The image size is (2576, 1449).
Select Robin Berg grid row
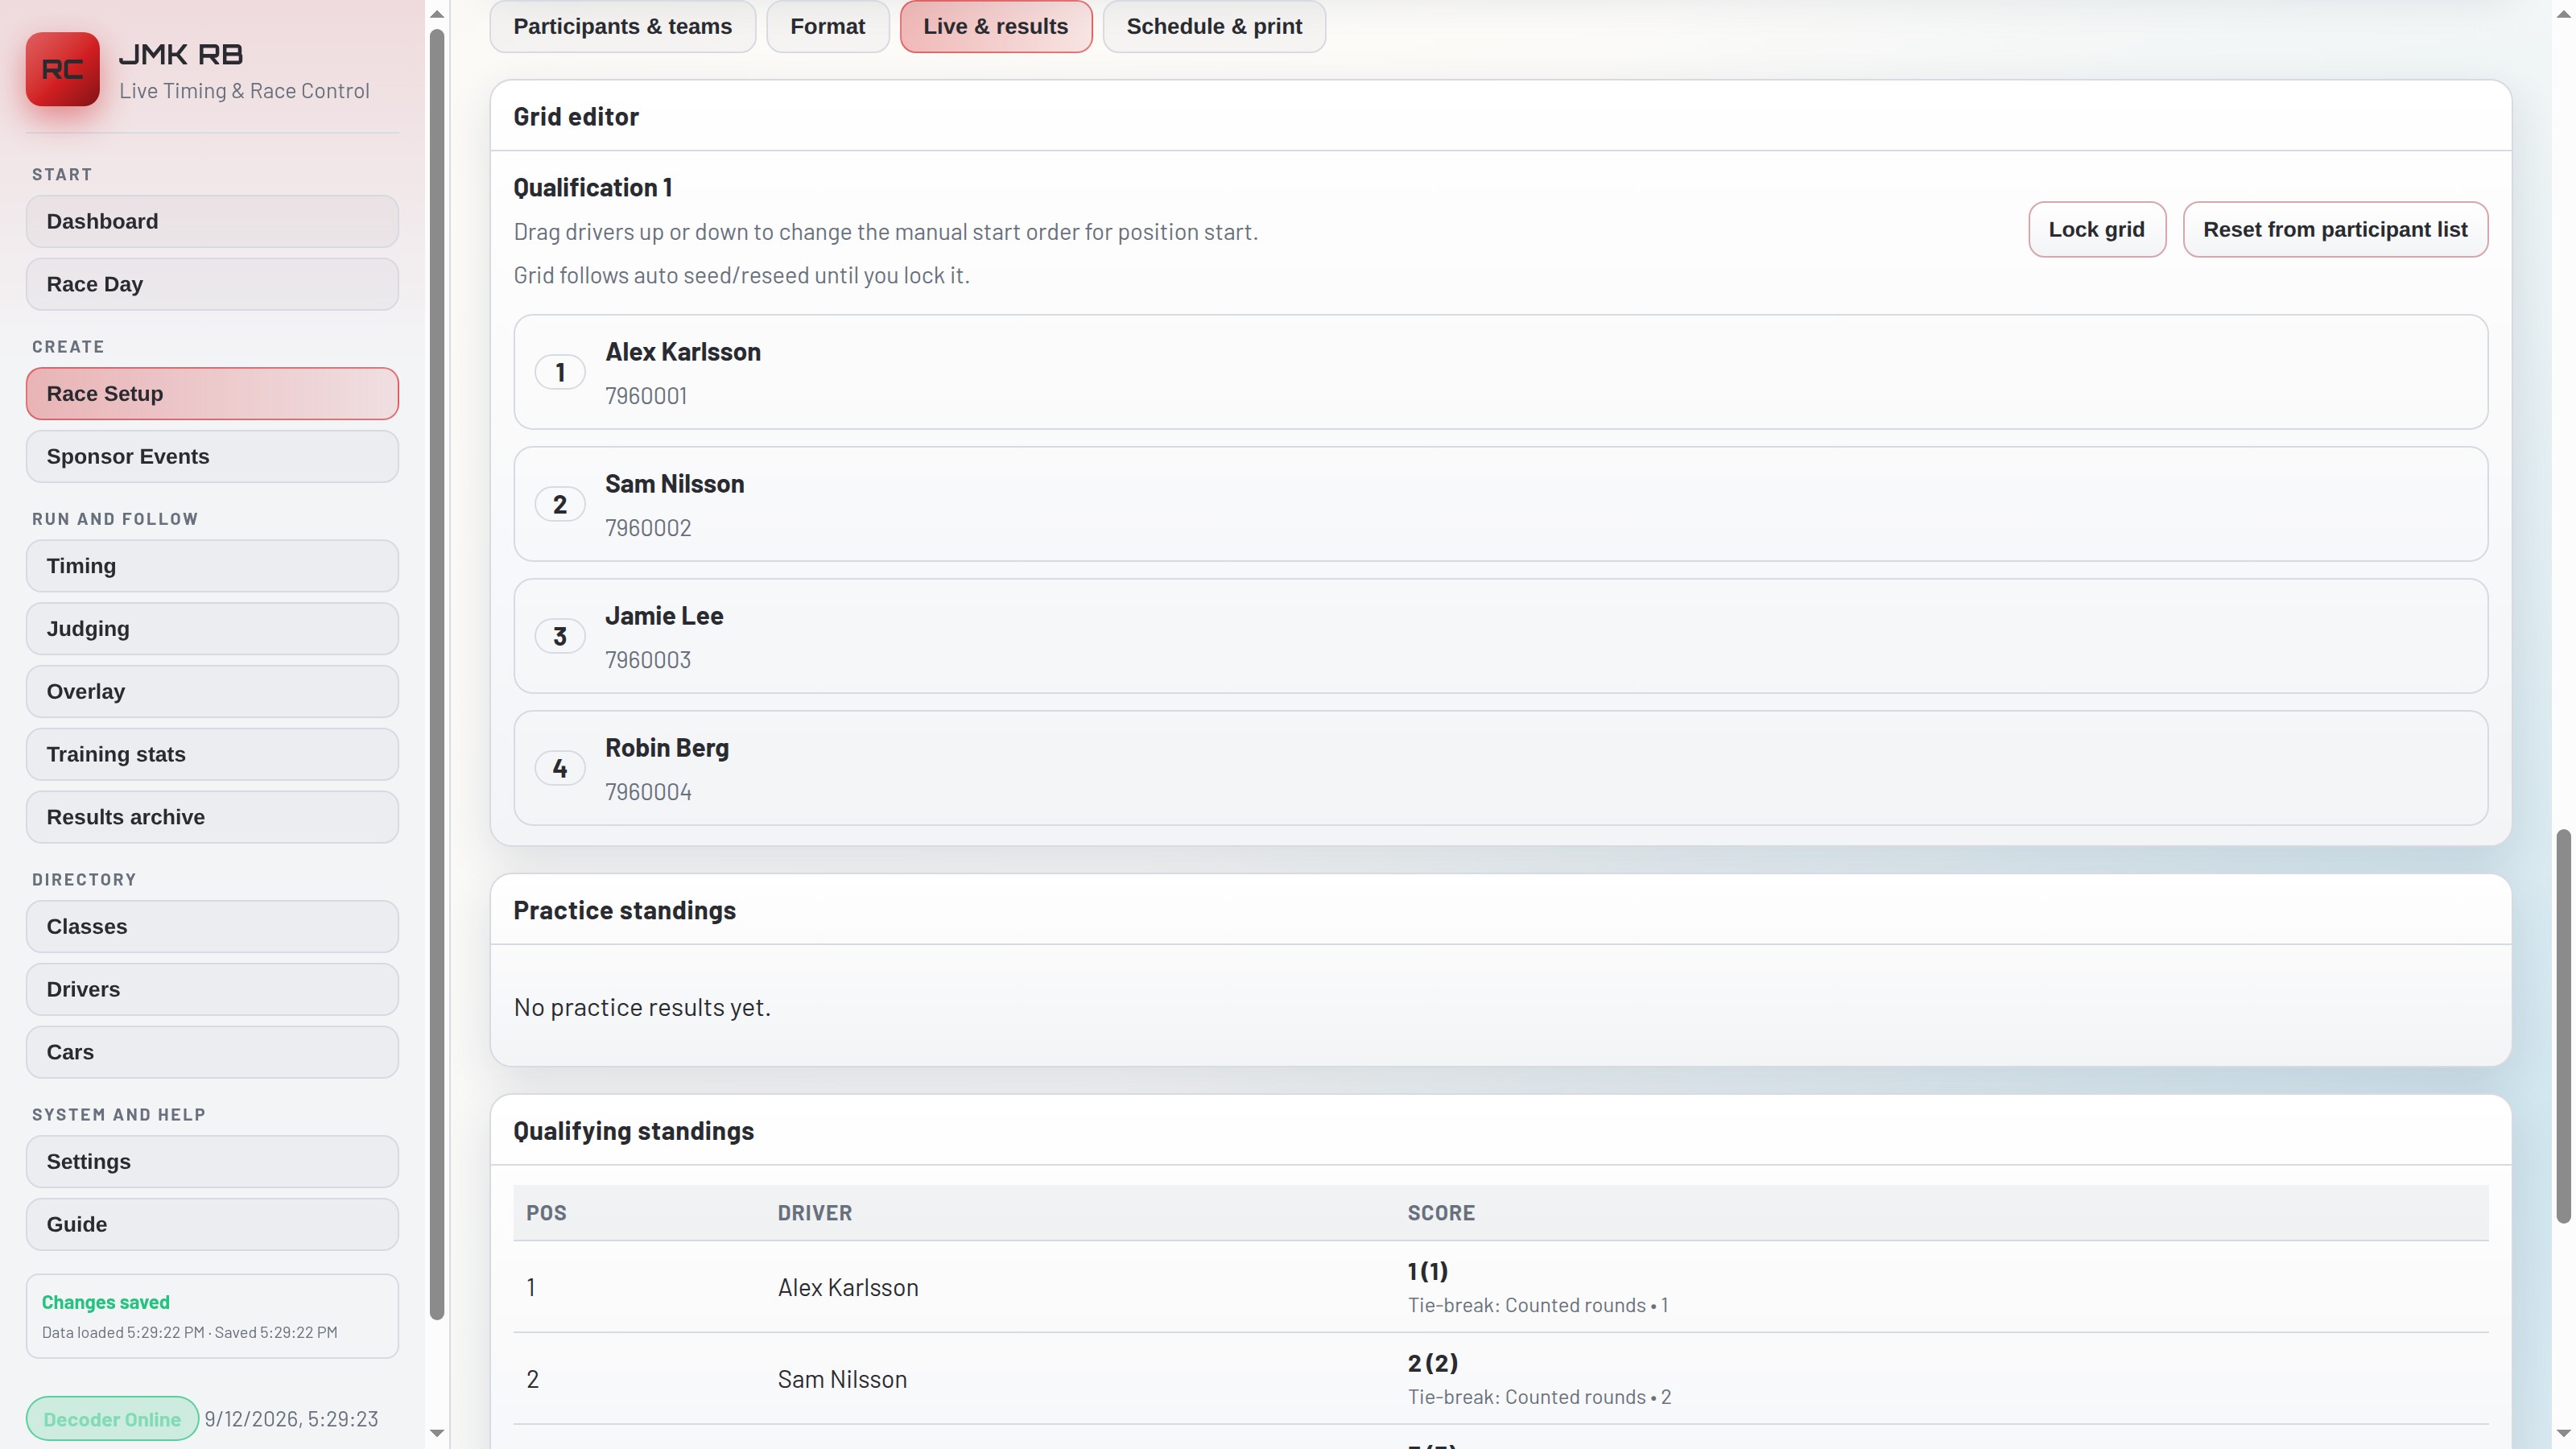pos(1500,768)
